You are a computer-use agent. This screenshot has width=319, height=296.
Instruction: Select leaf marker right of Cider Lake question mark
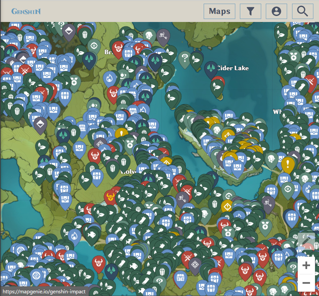coord(196,61)
